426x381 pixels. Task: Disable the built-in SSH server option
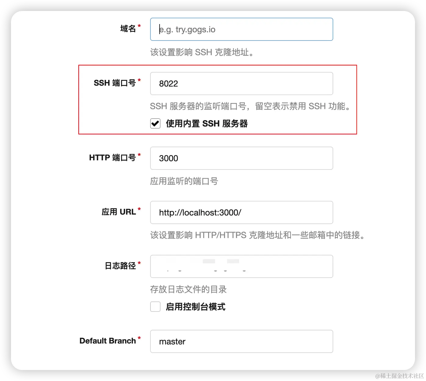155,123
